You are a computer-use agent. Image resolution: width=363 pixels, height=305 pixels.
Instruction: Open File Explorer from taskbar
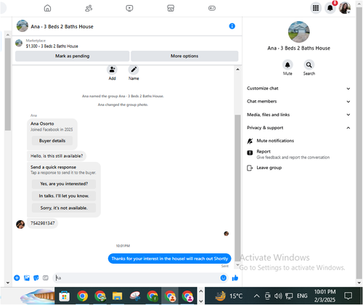pyautogui.click(x=117, y=296)
